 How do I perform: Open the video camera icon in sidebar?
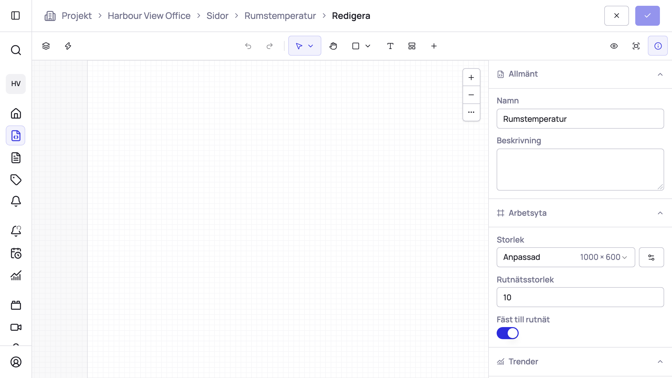(x=16, y=327)
